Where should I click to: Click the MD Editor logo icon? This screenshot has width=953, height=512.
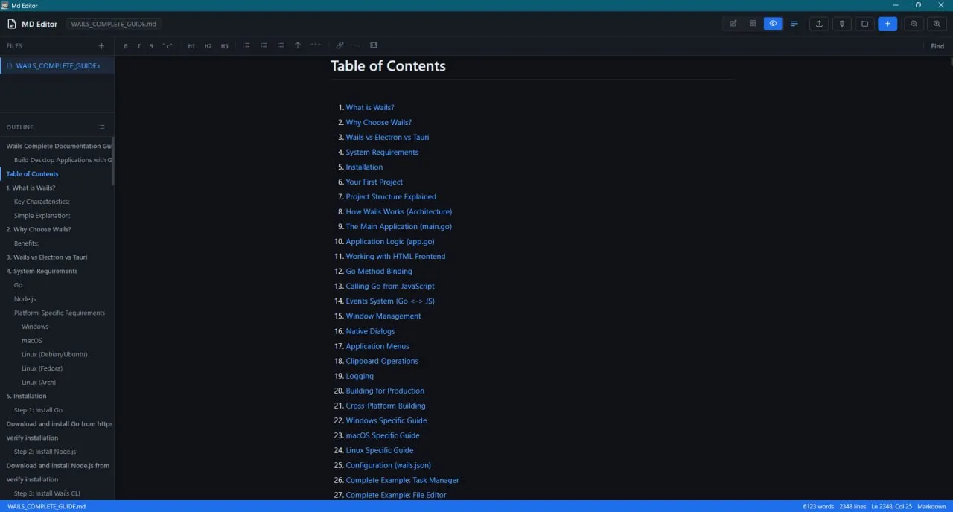coord(12,24)
